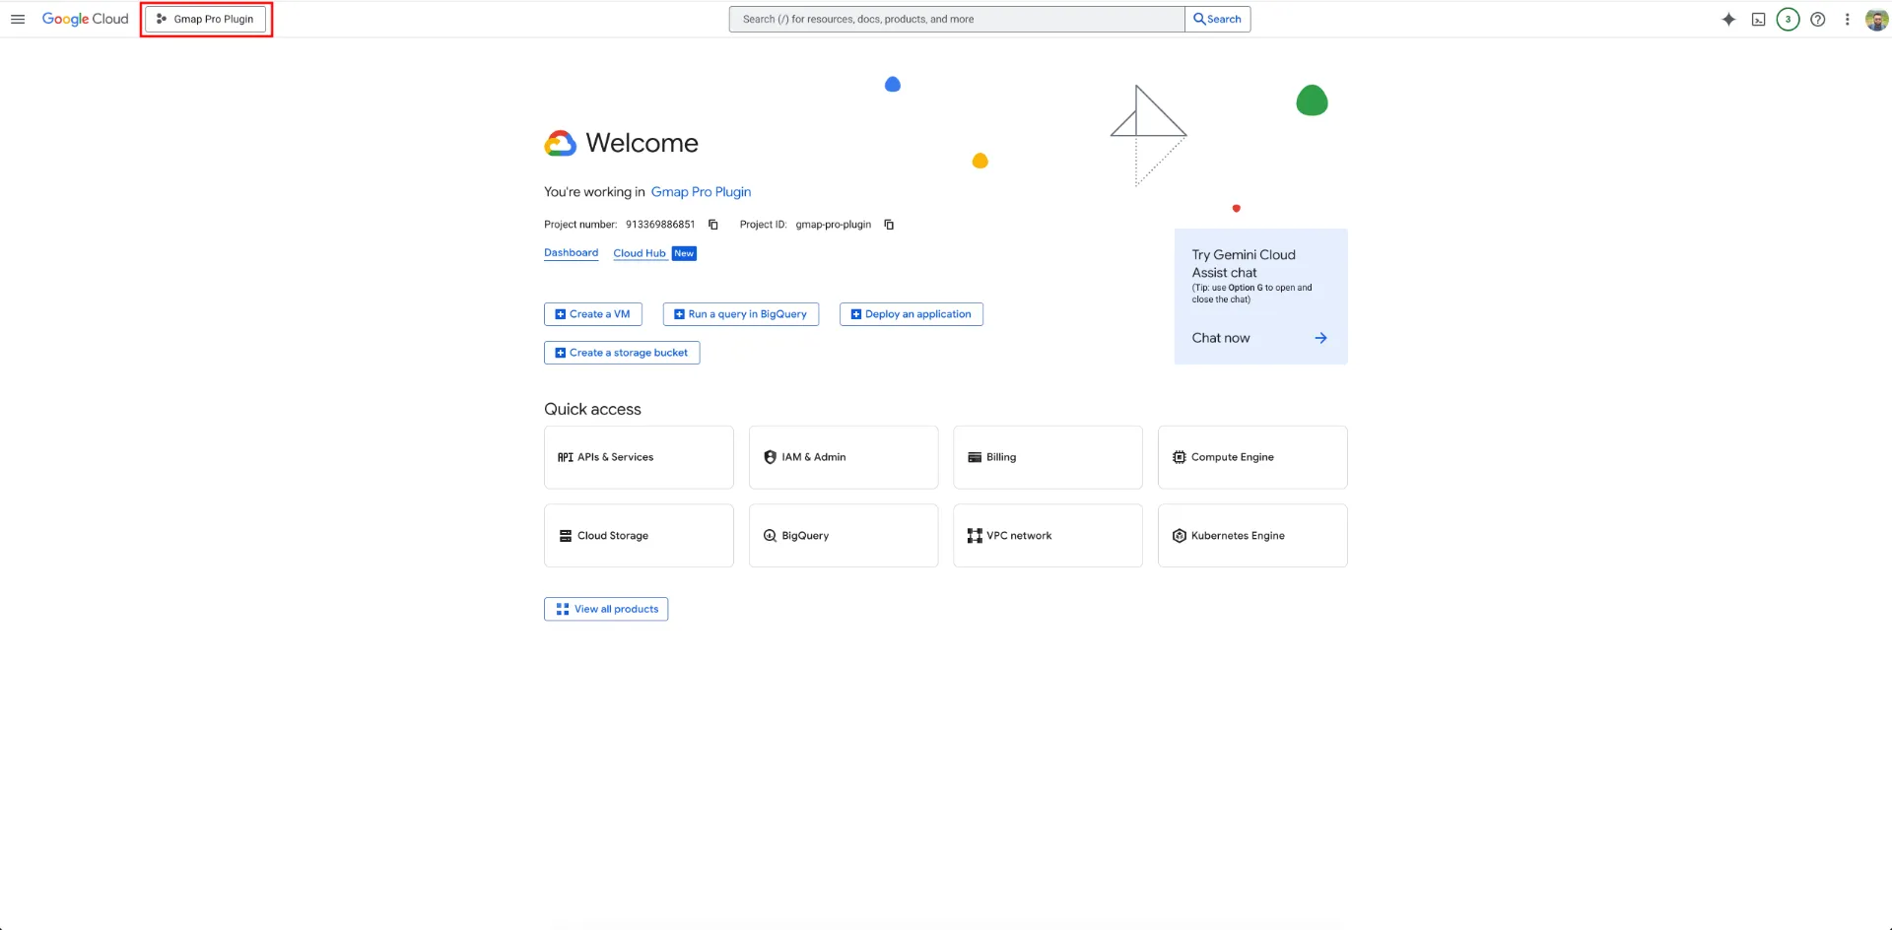Click the Chat now arrow icon
The image size is (1892, 930).
point(1320,338)
